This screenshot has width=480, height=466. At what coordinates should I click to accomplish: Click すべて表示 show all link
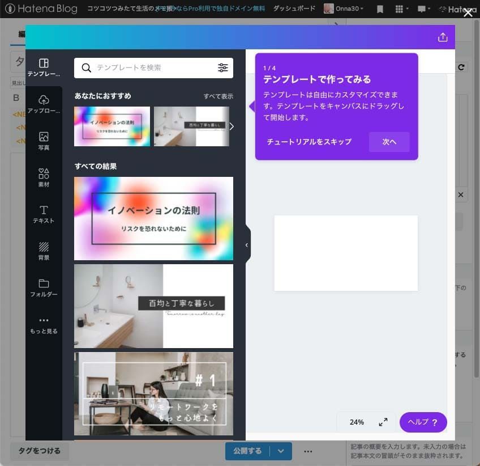coord(218,96)
